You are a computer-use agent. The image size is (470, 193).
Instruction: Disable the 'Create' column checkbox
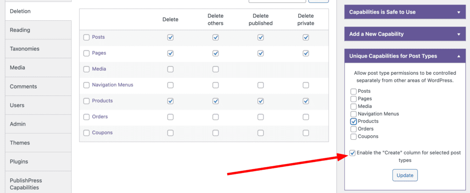pyautogui.click(x=352, y=153)
